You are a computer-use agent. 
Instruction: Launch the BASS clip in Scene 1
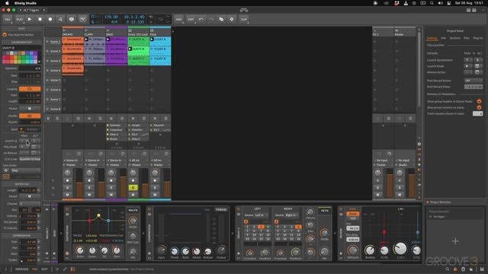click(x=108, y=40)
